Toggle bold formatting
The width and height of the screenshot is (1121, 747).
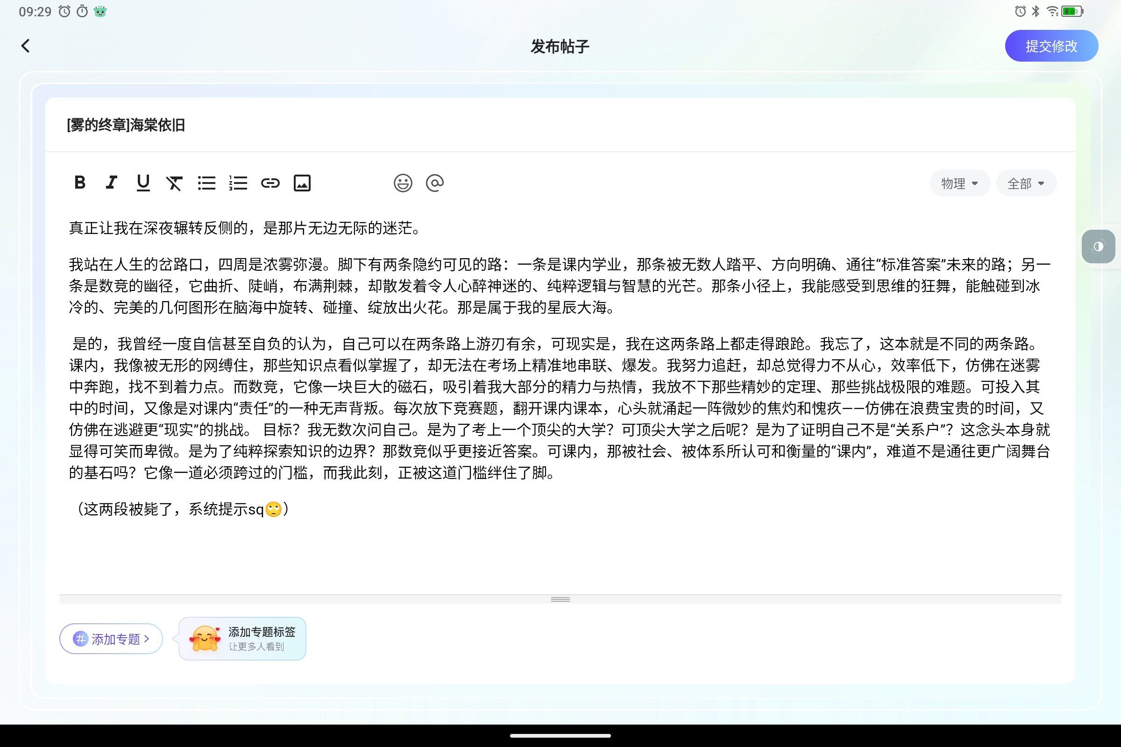click(80, 183)
